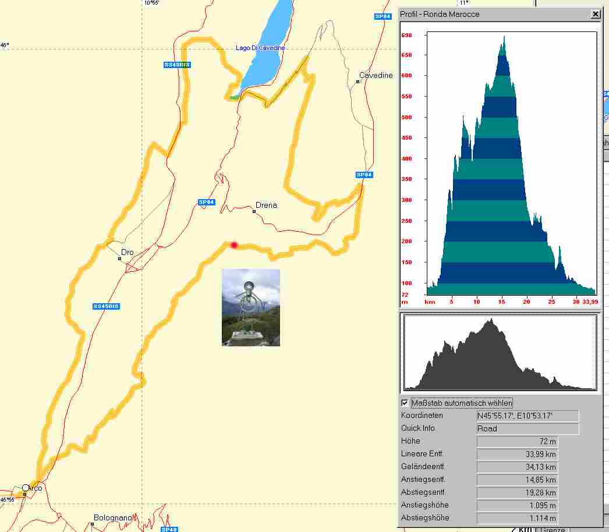Screen dimensions: 609x532
Task: Uncheck Maßstab automatisch wählen checkbox
Action: tap(405, 403)
